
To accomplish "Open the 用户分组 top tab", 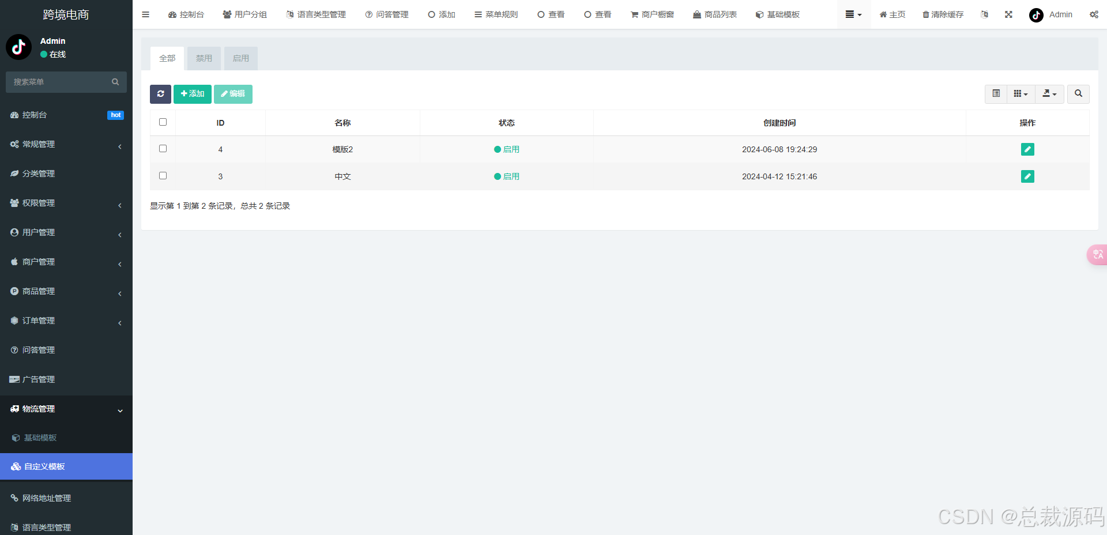I will (x=244, y=14).
